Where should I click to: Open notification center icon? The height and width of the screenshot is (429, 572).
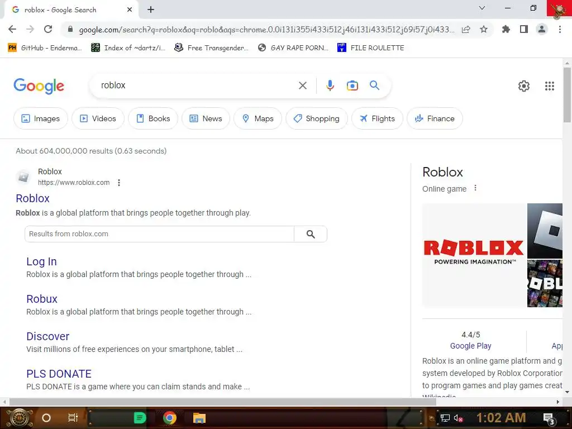(549, 418)
